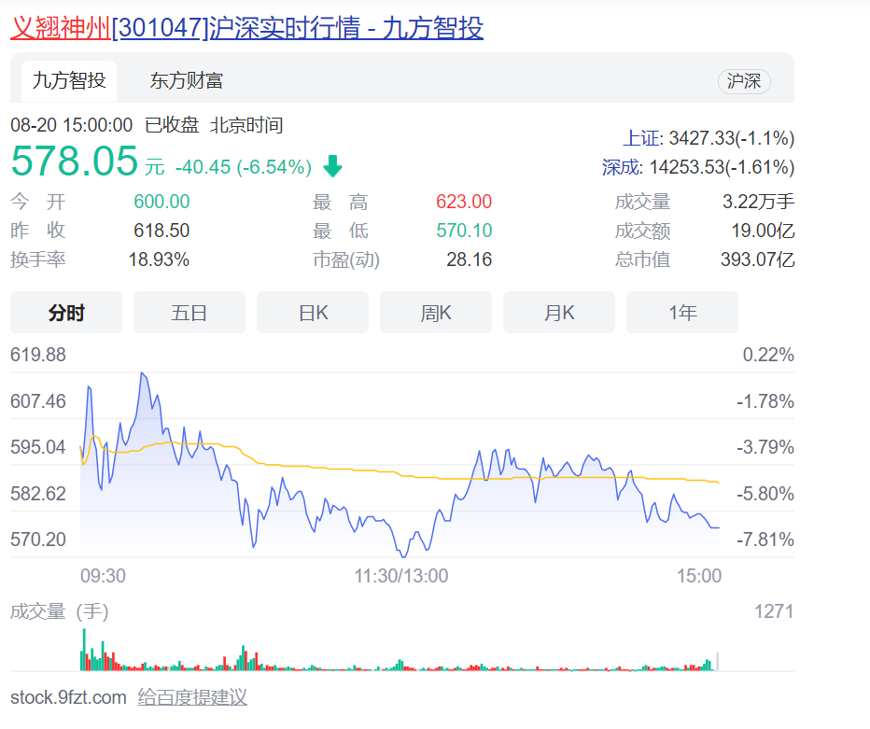Open the 周K weekly candlestick view

[436, 313]
